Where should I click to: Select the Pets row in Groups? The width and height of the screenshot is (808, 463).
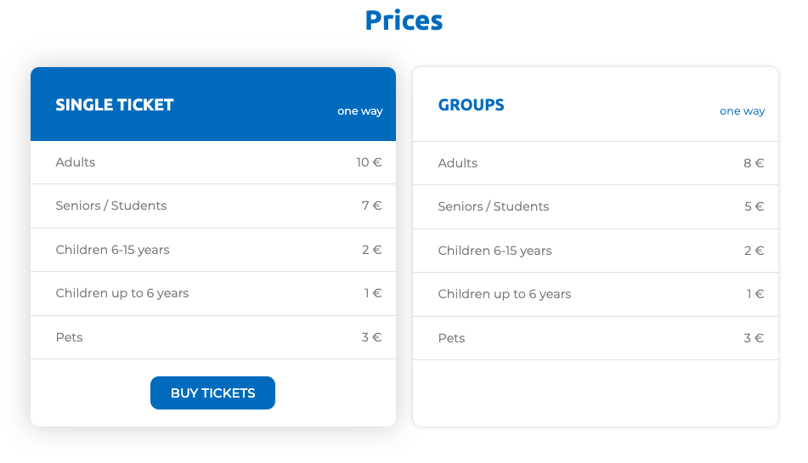596,338
